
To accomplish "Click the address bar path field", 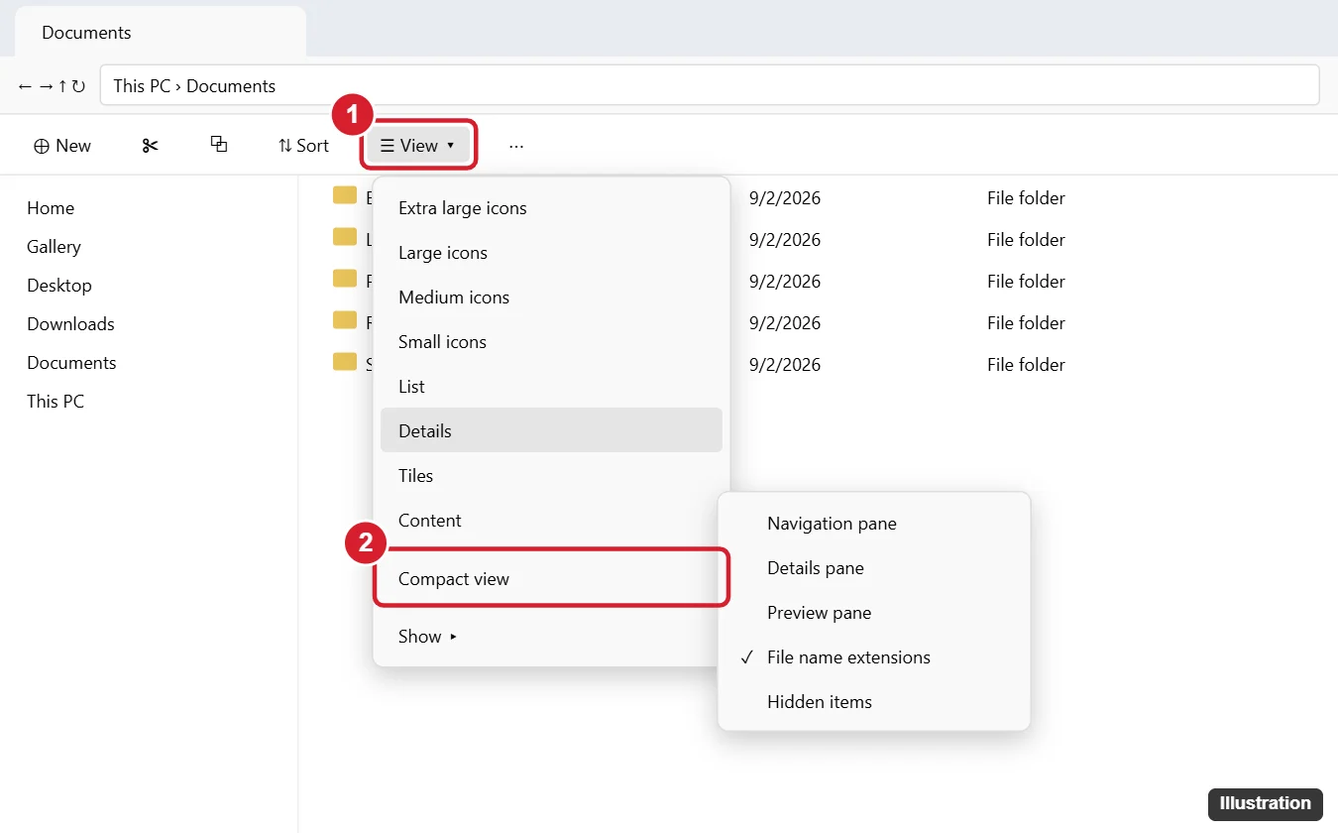I will pyautogui.click(x=710, y=85).
